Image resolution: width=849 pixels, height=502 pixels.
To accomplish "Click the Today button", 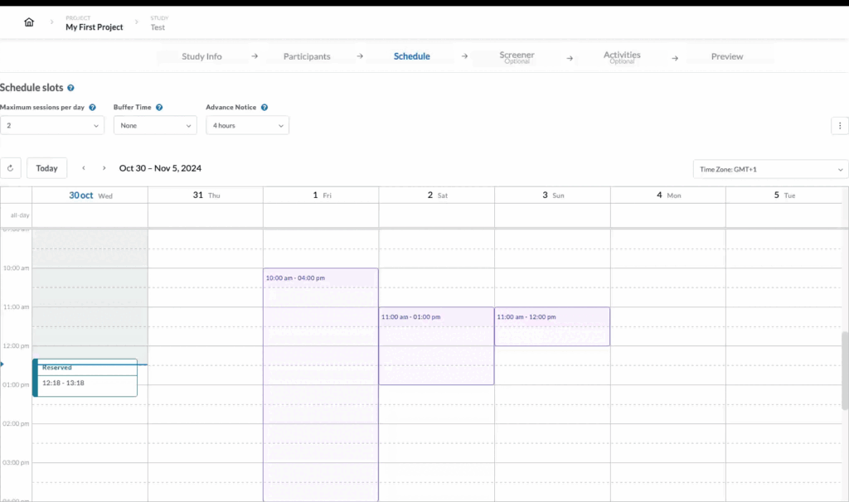I will tap(46, 167).
